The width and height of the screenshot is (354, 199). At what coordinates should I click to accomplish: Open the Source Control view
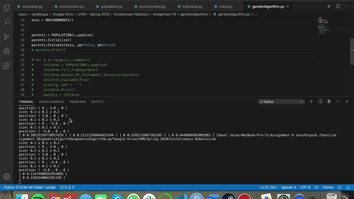7,36
